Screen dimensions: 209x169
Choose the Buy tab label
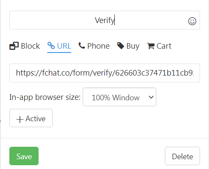[x=133, y=46]
